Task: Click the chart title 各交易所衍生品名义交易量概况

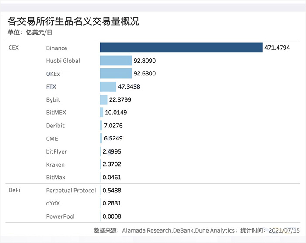Action: 73,21
